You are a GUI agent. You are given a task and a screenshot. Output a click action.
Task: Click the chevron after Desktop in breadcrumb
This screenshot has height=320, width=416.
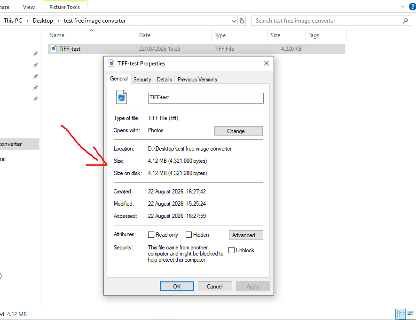pos(58,21)
